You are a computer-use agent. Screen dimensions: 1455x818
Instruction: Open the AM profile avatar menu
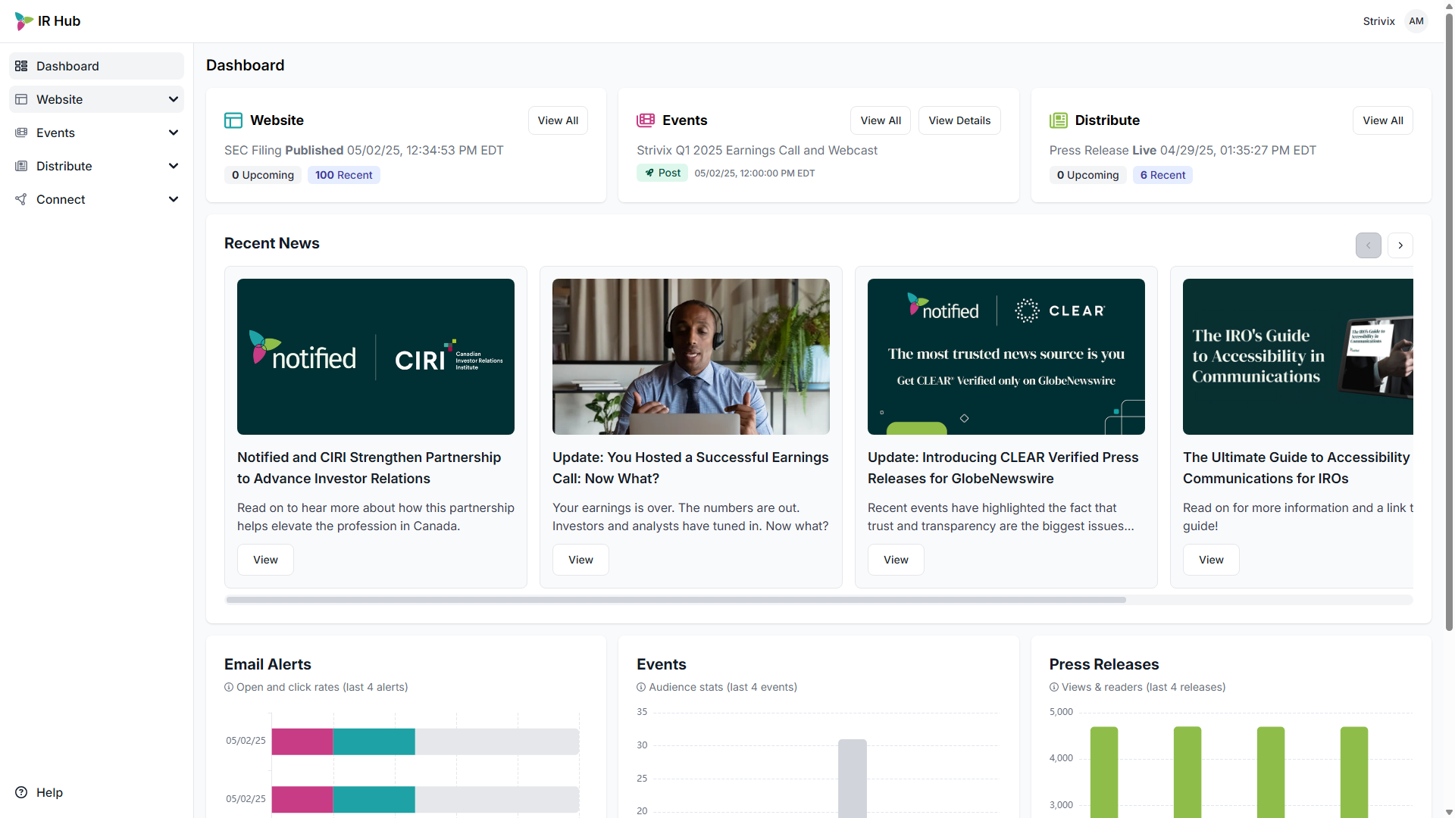(1416, 20)
